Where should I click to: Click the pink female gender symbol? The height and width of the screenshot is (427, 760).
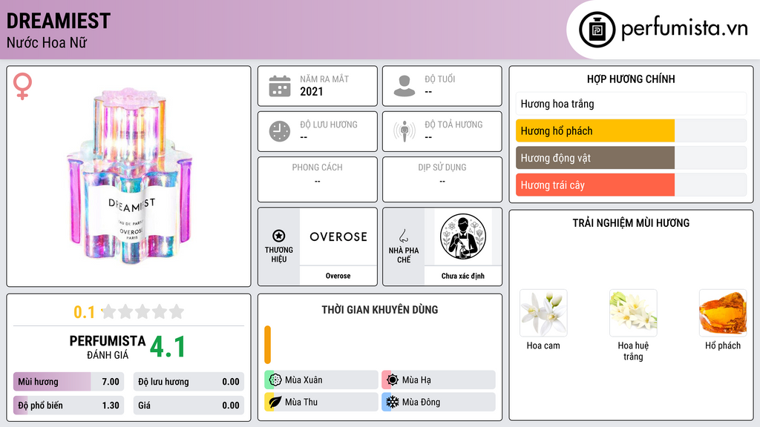coord(22,86)
